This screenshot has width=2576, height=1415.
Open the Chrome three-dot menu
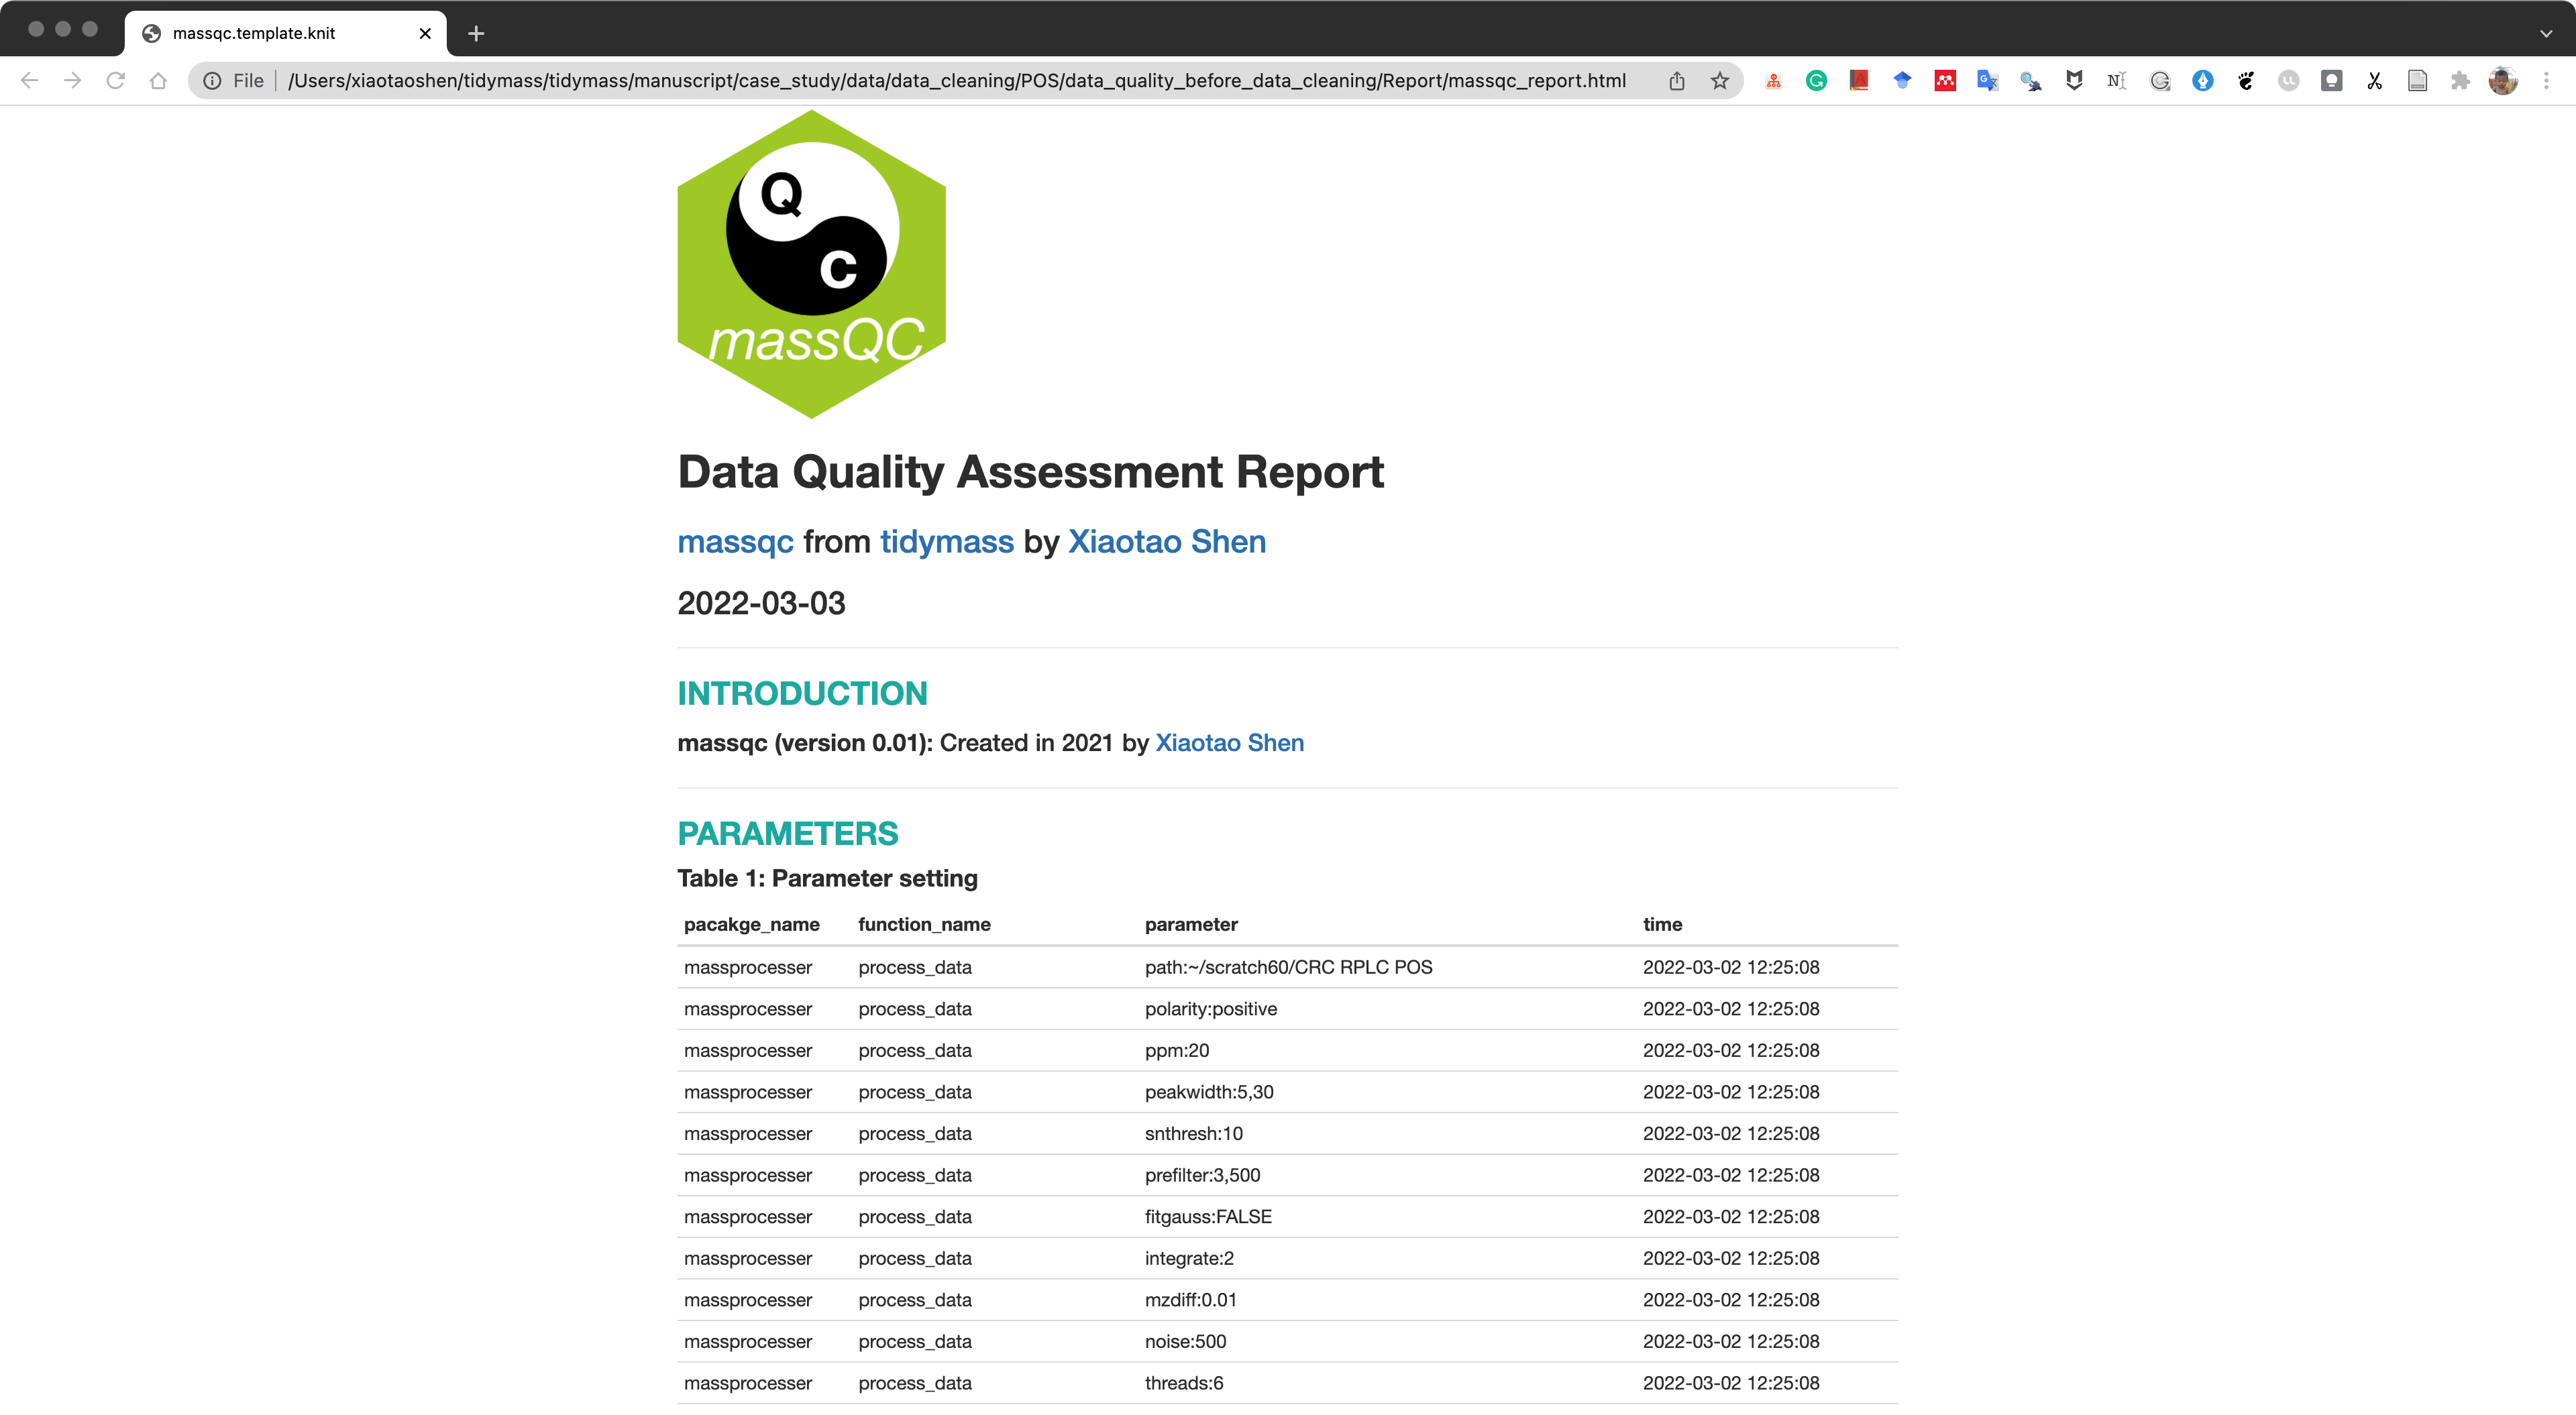[2547, 81]
